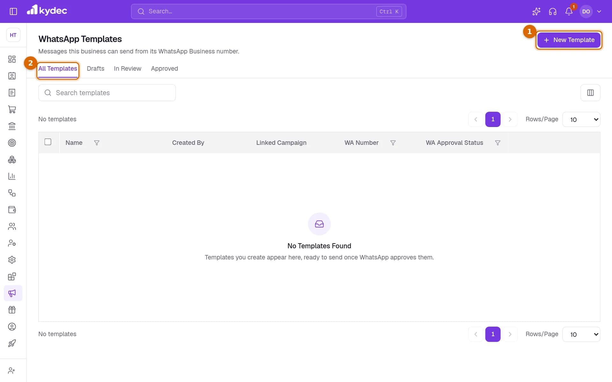Open the settings gear icon in sidebar
Screen dimensions: 612x382
click(12, 260)
